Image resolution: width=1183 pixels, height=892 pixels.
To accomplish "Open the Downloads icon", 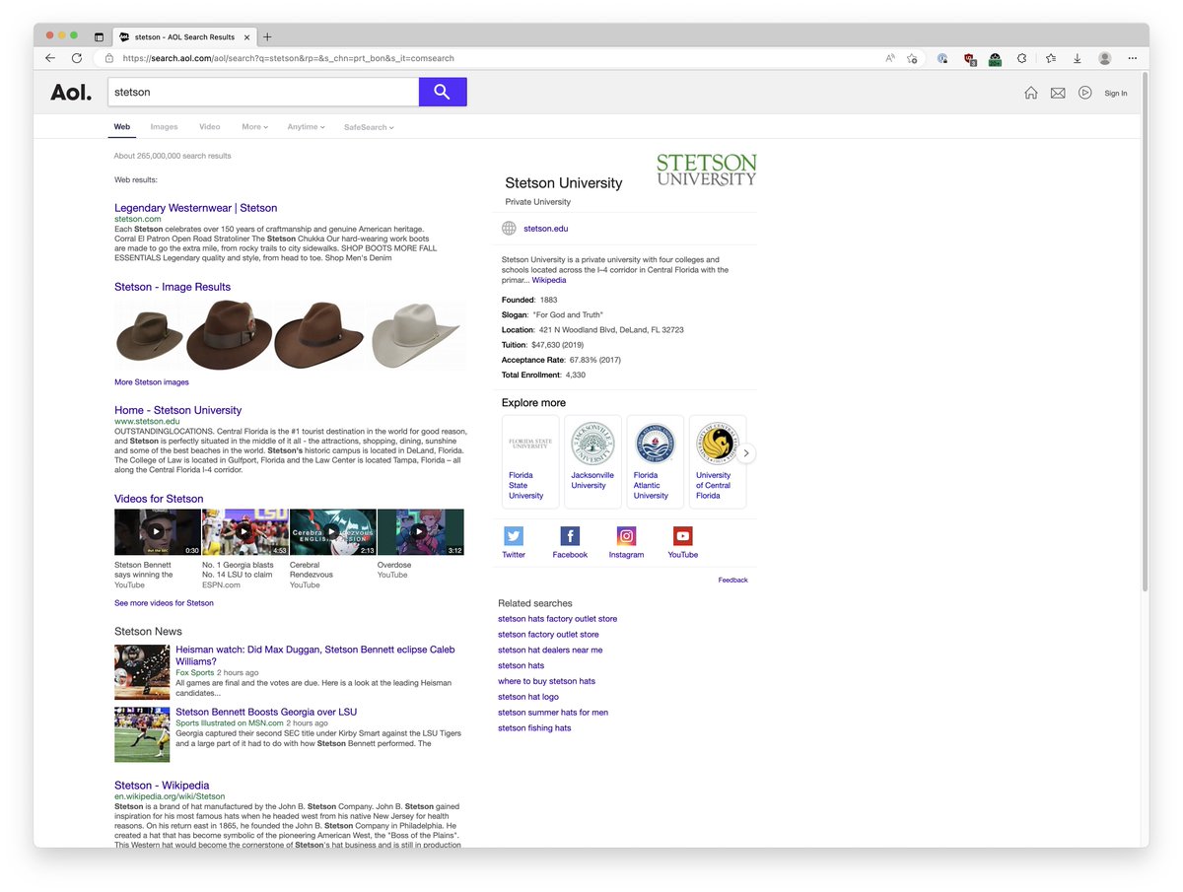I will 1078,58.
